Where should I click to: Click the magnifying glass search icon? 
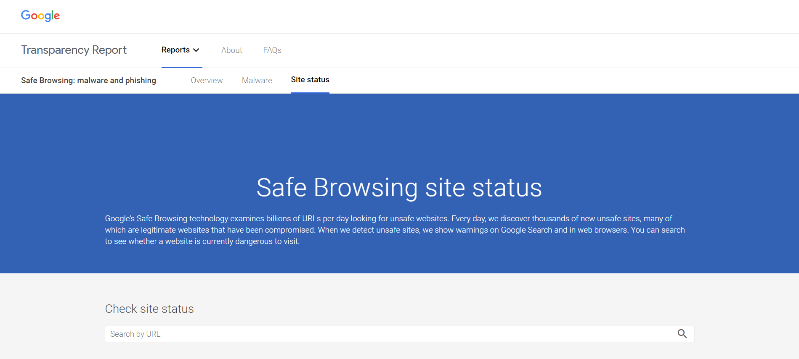click(682, 334)
